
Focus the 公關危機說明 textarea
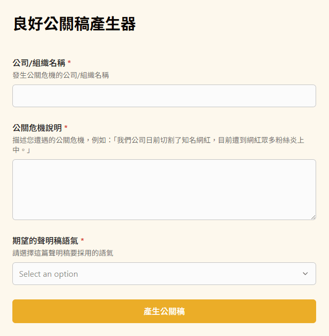click(164, 189)
